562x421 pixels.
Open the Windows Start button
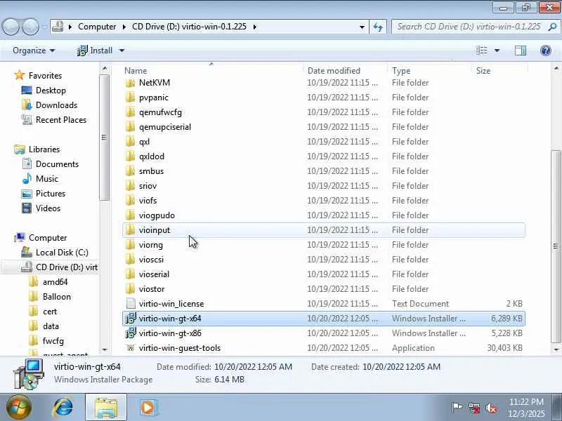[x=18, y=408]
